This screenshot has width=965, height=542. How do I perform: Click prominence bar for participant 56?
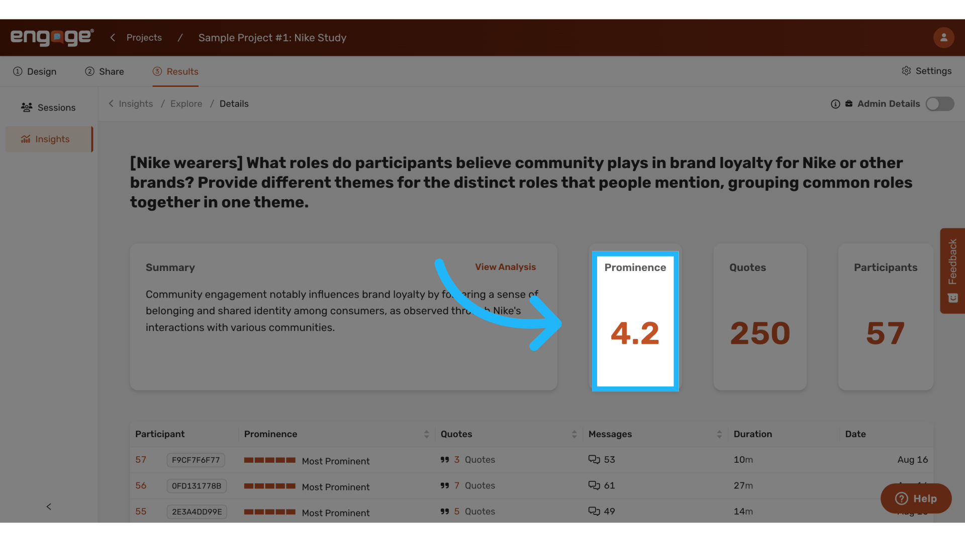click(x=269, y=486)
